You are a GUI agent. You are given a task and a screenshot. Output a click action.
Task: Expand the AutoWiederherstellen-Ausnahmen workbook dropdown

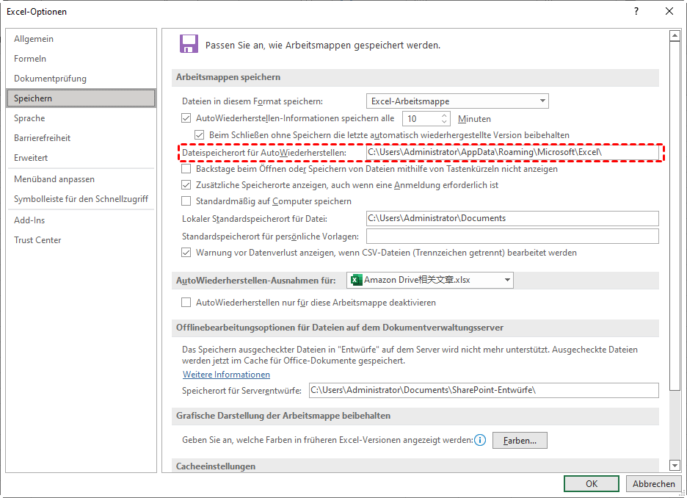coord(506,280)
